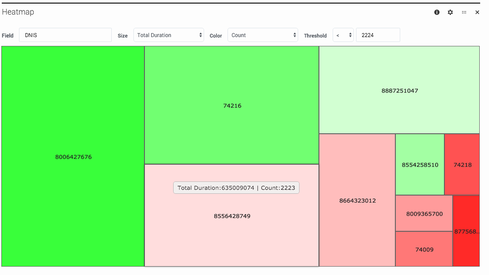
Task: Select the 8887251047 tile
Action: tap(398, 90)
